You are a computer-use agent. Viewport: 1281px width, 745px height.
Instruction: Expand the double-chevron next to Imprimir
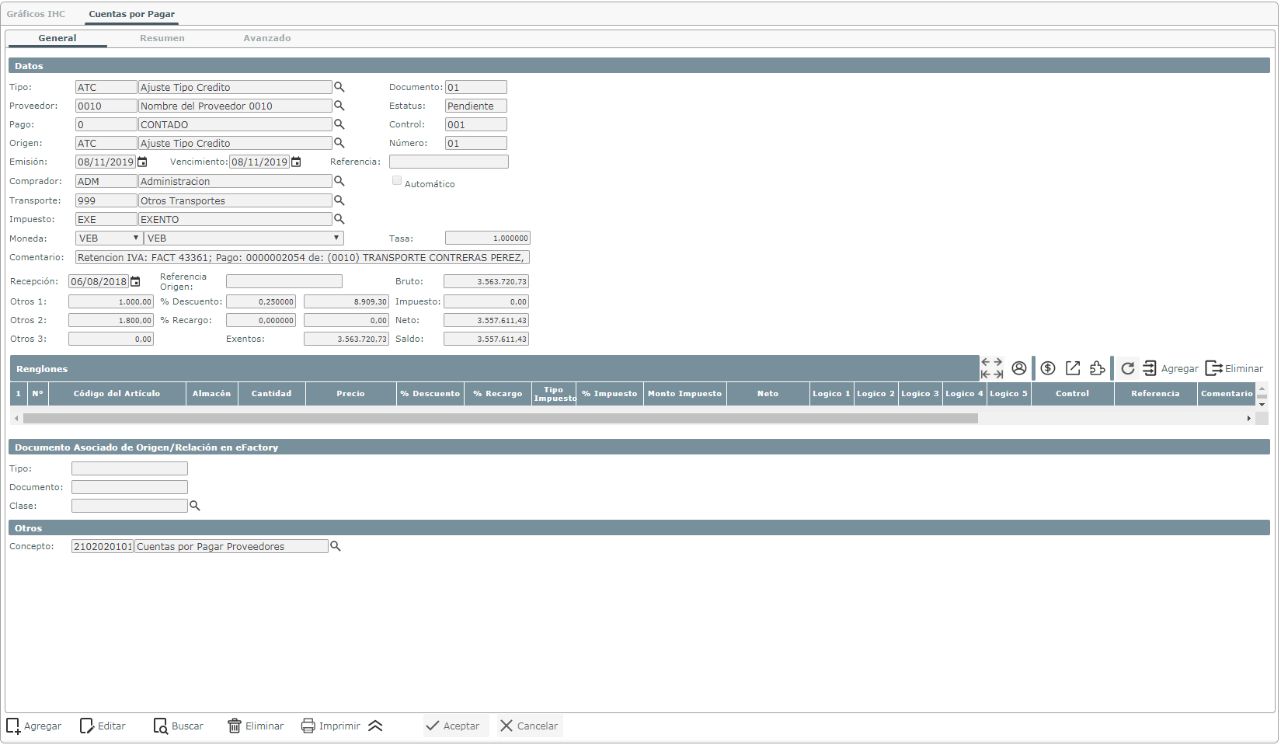click(375, 726)
